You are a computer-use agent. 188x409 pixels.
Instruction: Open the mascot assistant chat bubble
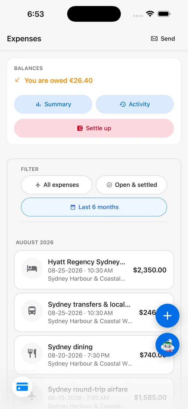point(167,345)
